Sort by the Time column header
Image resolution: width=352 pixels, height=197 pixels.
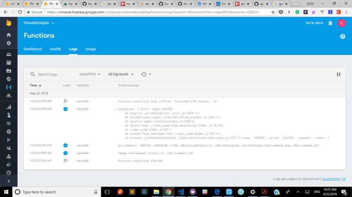coord(36,85)
